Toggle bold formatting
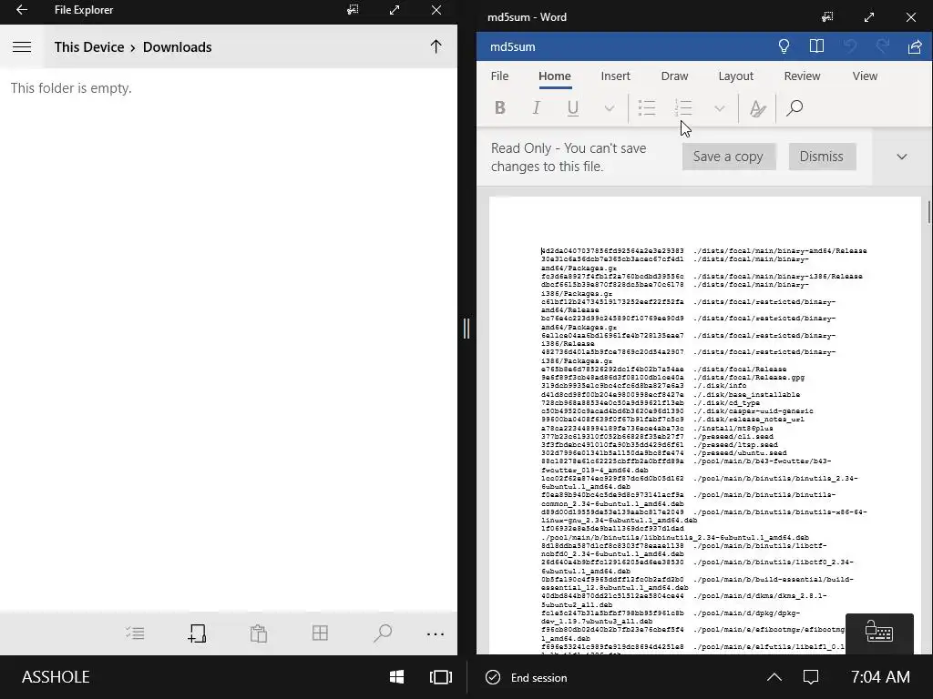This screenshot has width=933, height=699. (500, 108)
